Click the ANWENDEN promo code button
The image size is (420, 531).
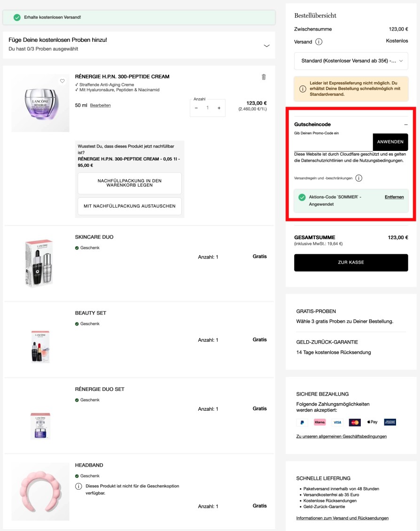tap(390, 142)
